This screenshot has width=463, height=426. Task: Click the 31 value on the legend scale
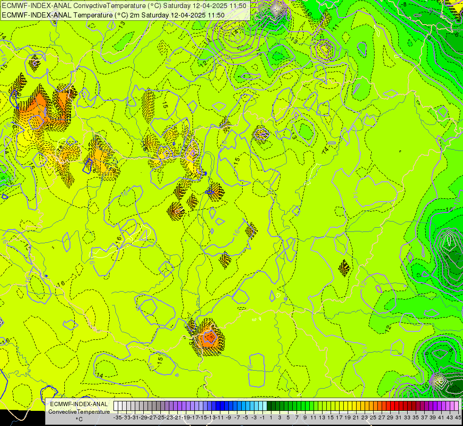[399, 418]
